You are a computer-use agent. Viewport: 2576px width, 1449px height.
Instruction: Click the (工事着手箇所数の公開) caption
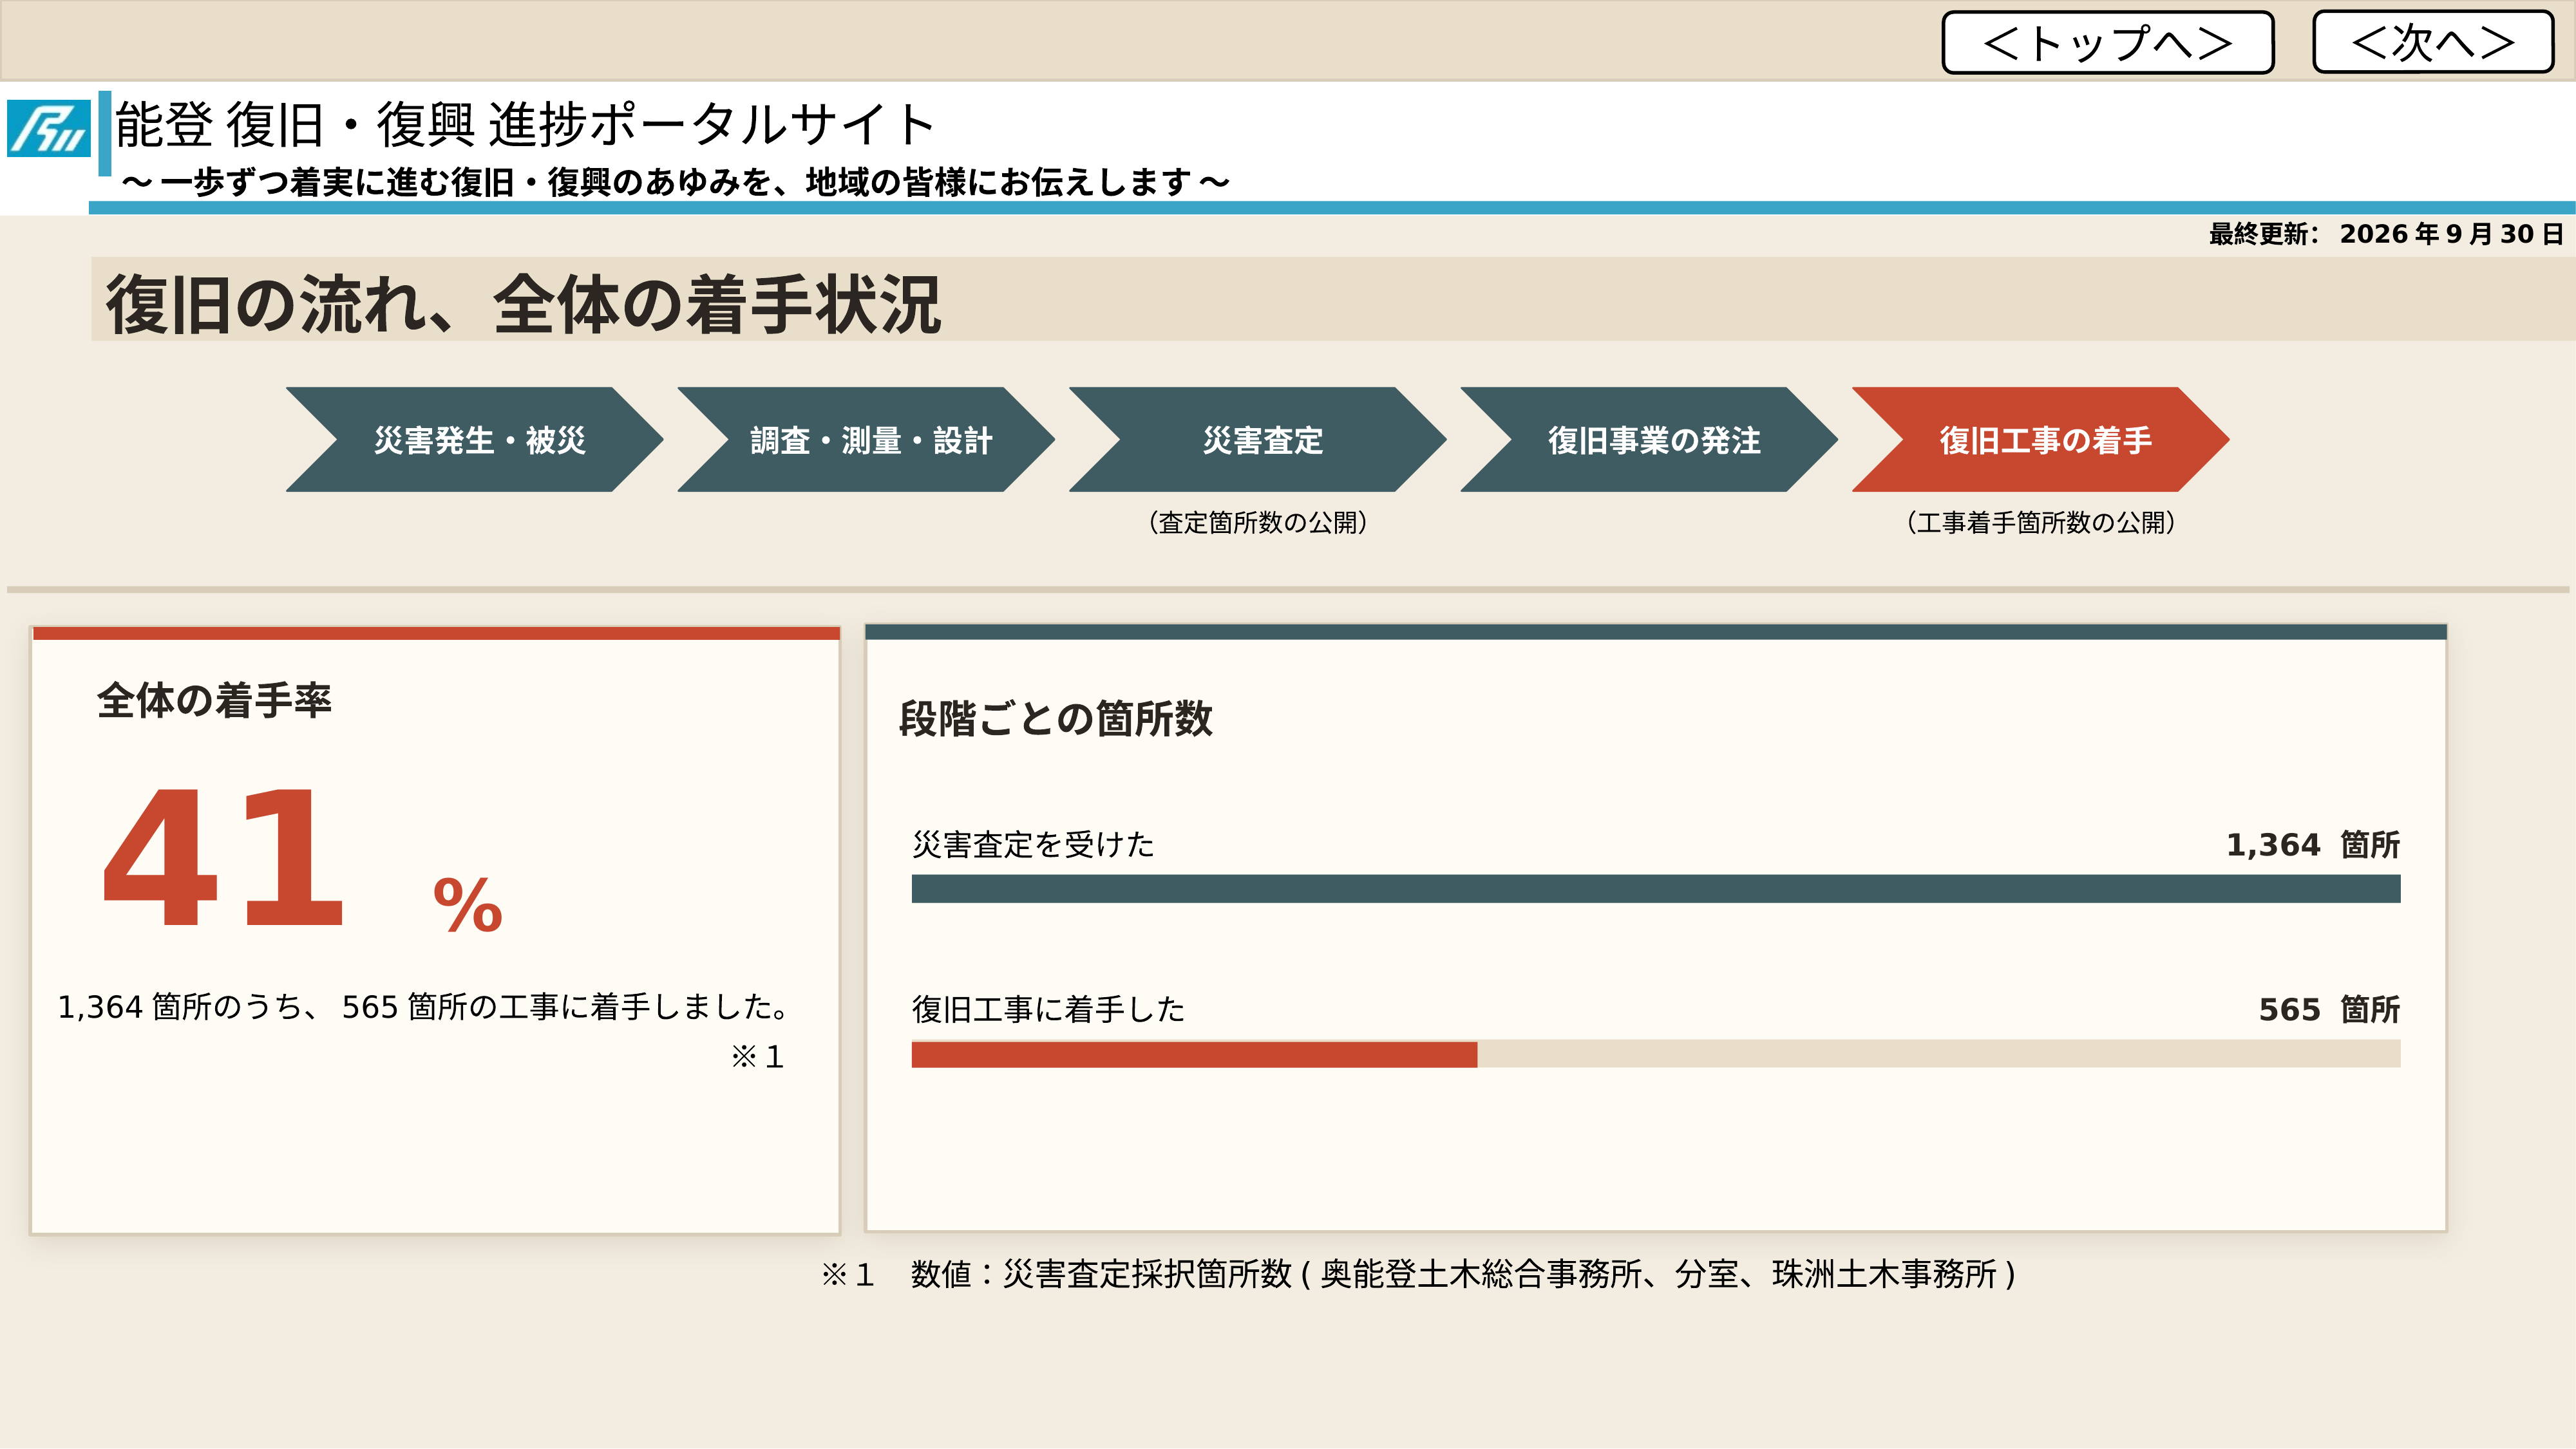pos(2041,523)
